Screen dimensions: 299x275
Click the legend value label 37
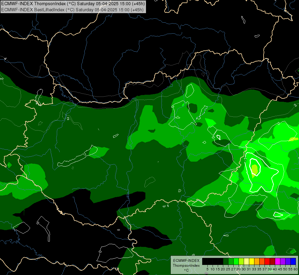point(264,269)
